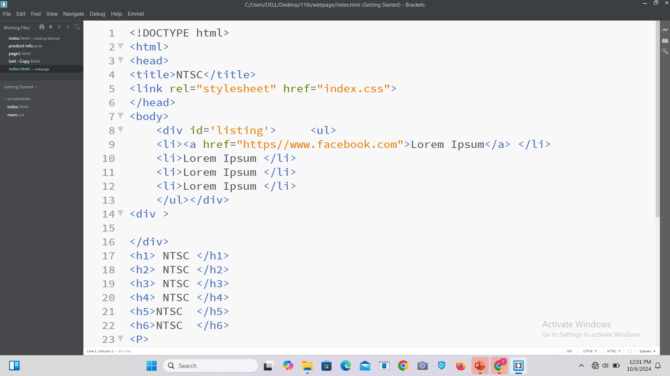Show hidden tray icons chevron
Viewport: 670px width, 376px height.
[581, 366]
